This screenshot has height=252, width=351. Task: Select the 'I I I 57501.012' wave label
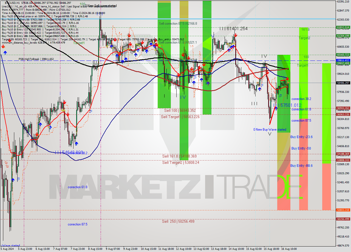288,105
